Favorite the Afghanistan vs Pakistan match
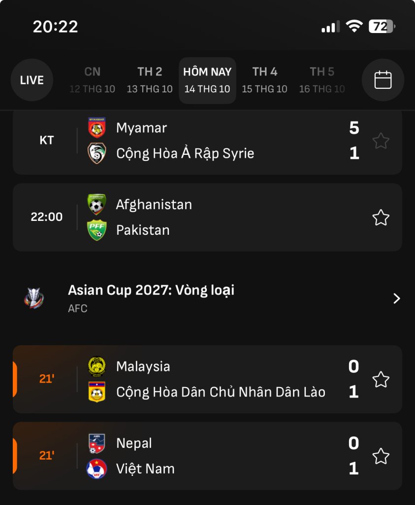 coord(381,217)
